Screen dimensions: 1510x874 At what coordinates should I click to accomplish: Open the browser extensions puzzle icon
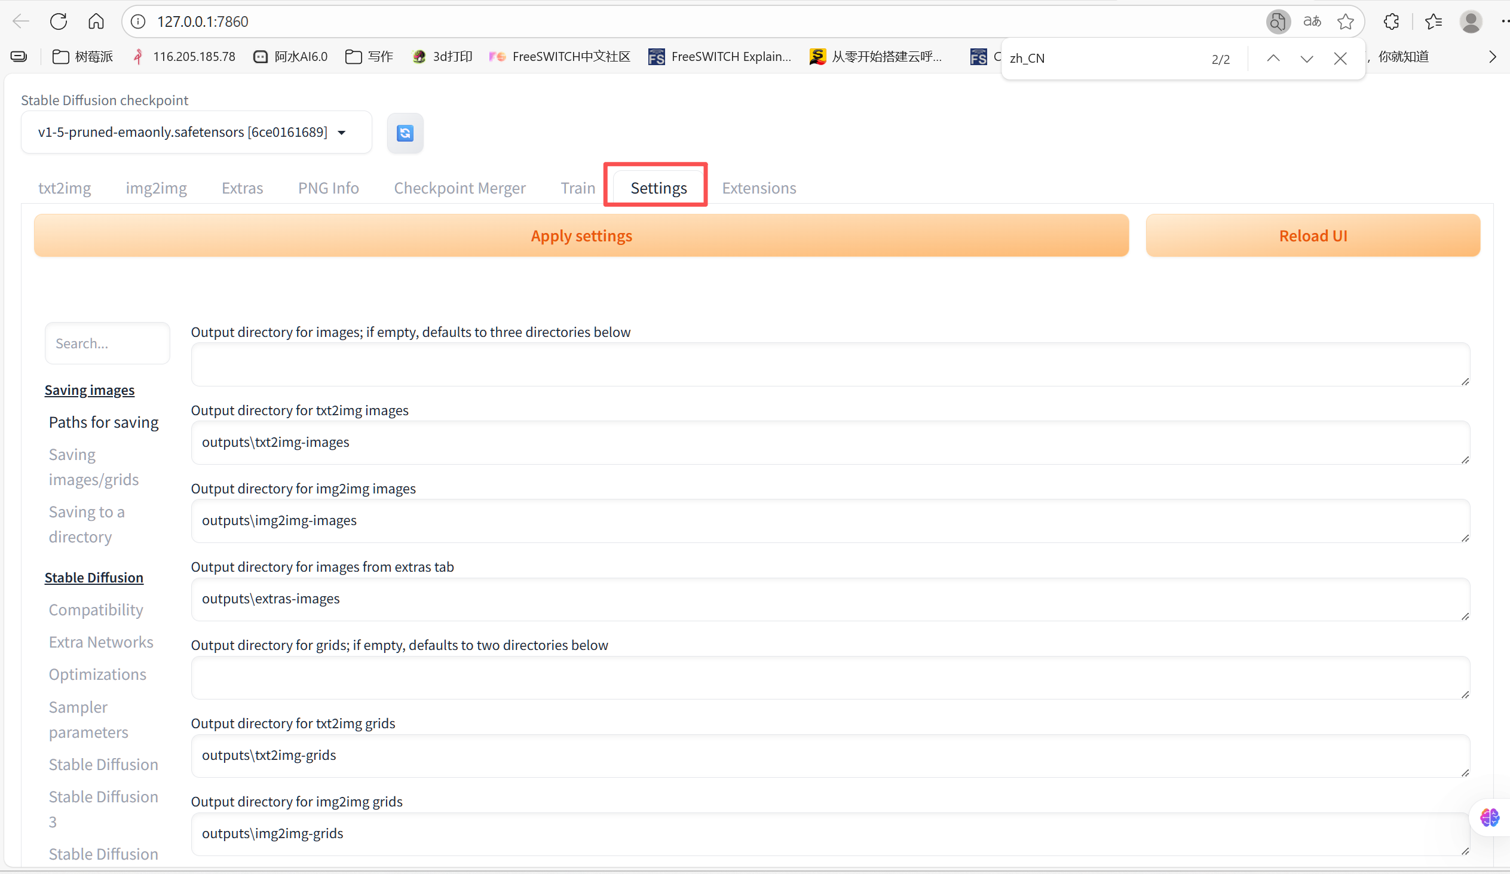point(1390,22)
